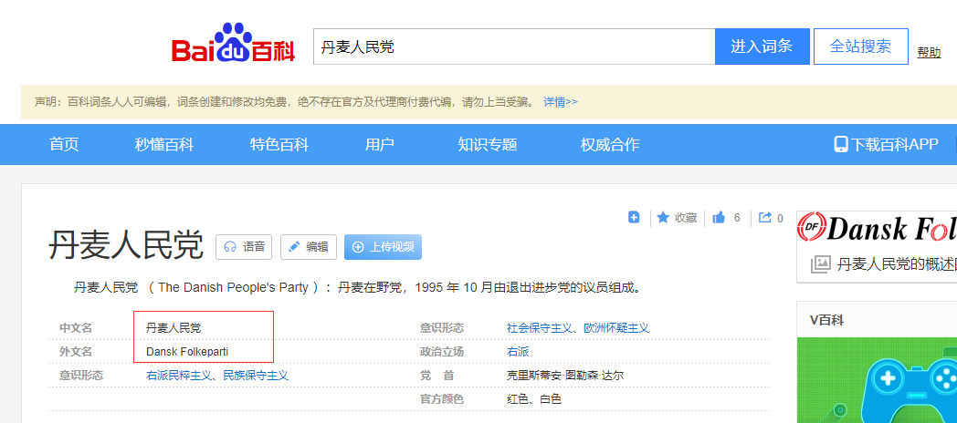The width and height of the screenshot is (957, 423).
Task: Click the Dansk Folkeparti logo image
Action: coord(877,228)
